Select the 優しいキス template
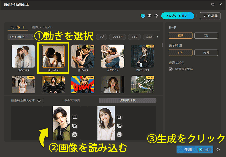 click(53, 56)
